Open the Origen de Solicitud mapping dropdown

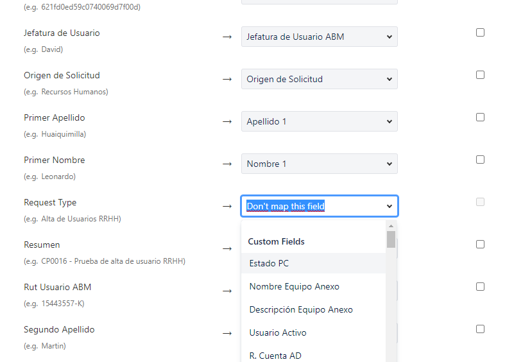(319, 79)
